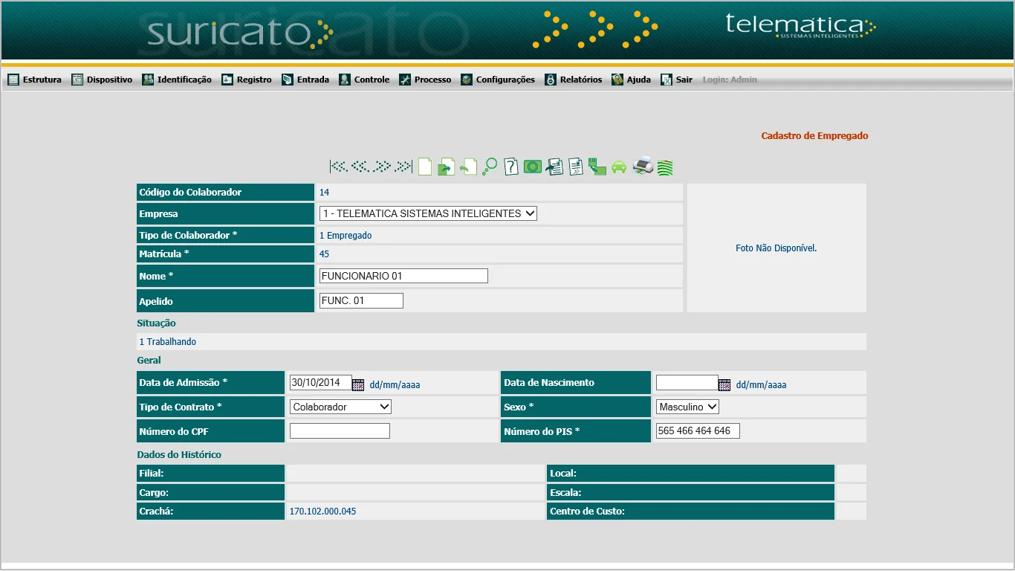Open calendar picker for Data de Admissão

358,384
